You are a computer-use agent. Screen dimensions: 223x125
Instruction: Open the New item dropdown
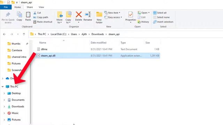coord(112,13)
